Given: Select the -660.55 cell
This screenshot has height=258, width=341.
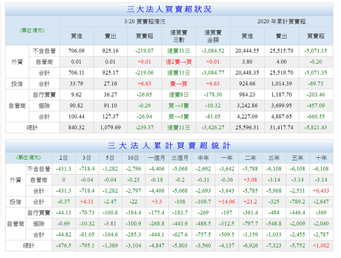Looking at the screenshot, I should coord(315,117).
